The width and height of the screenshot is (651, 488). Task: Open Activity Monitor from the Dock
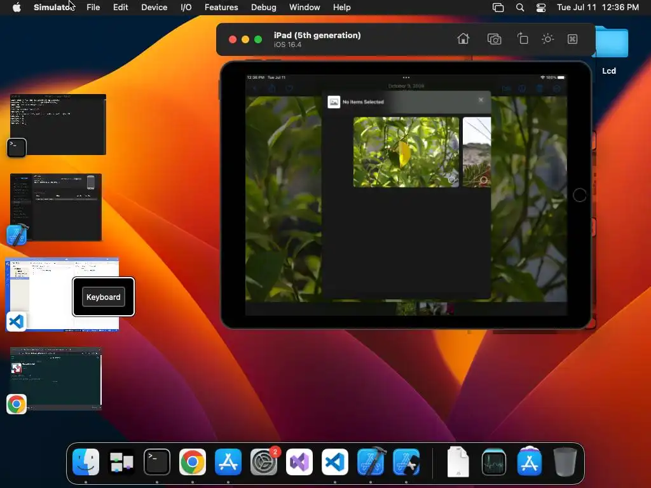tap(493, 462)
